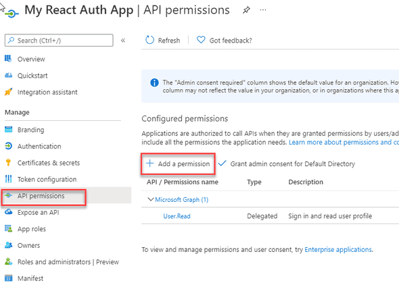Click the Expose an API cloud icon
The width and height of the screenshot is (399, 287).
(x=8, y=212)
